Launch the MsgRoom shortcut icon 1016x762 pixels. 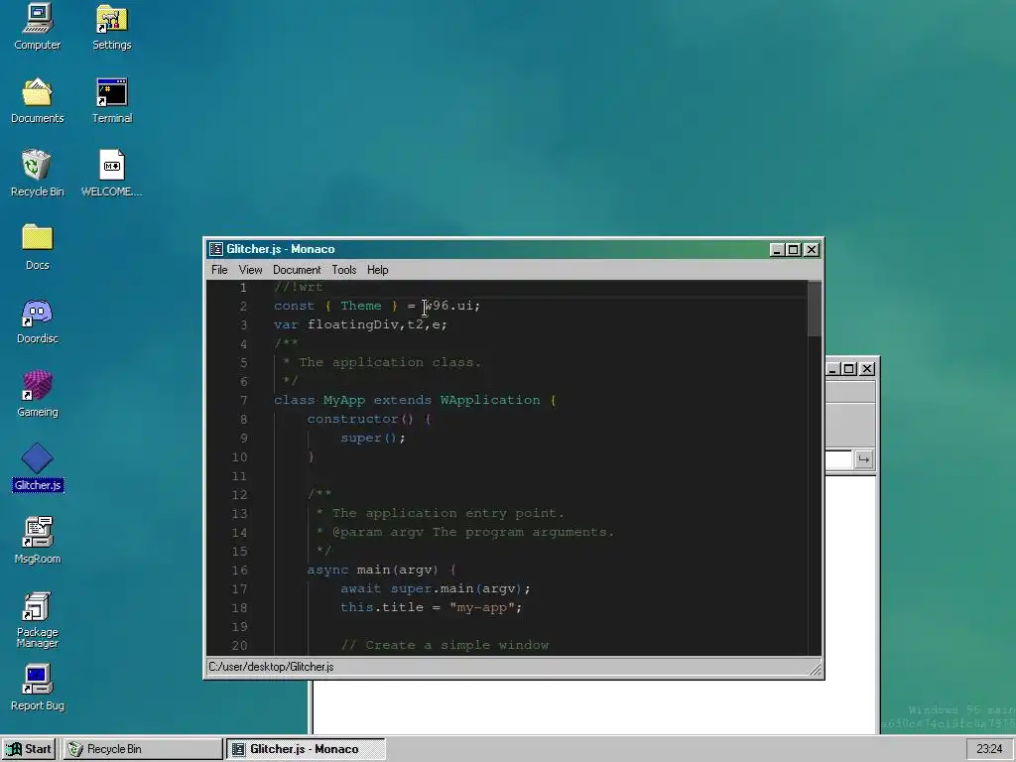pyautogui.click(x=37, y=540)
